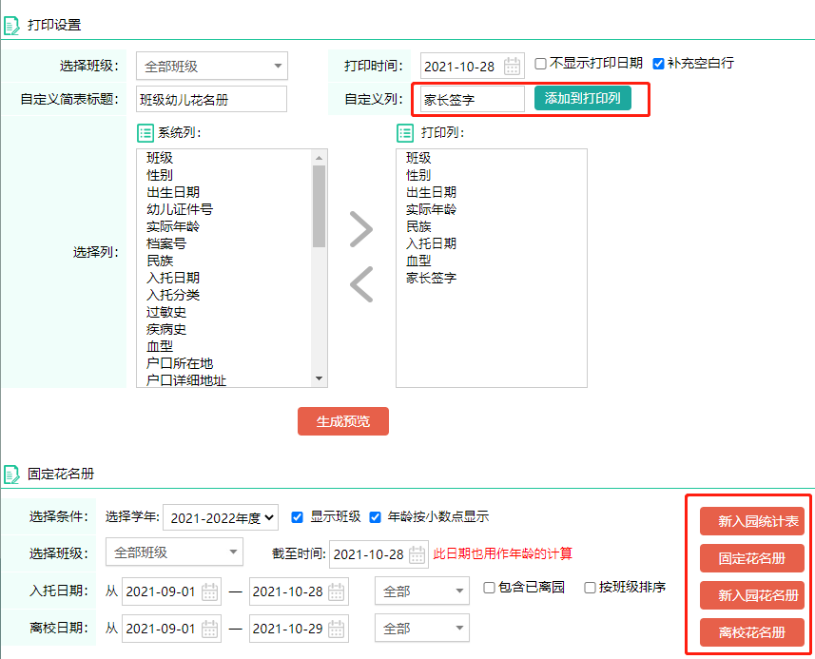
Task: Click the 打印时间 date input field
Action: [472, 66]
